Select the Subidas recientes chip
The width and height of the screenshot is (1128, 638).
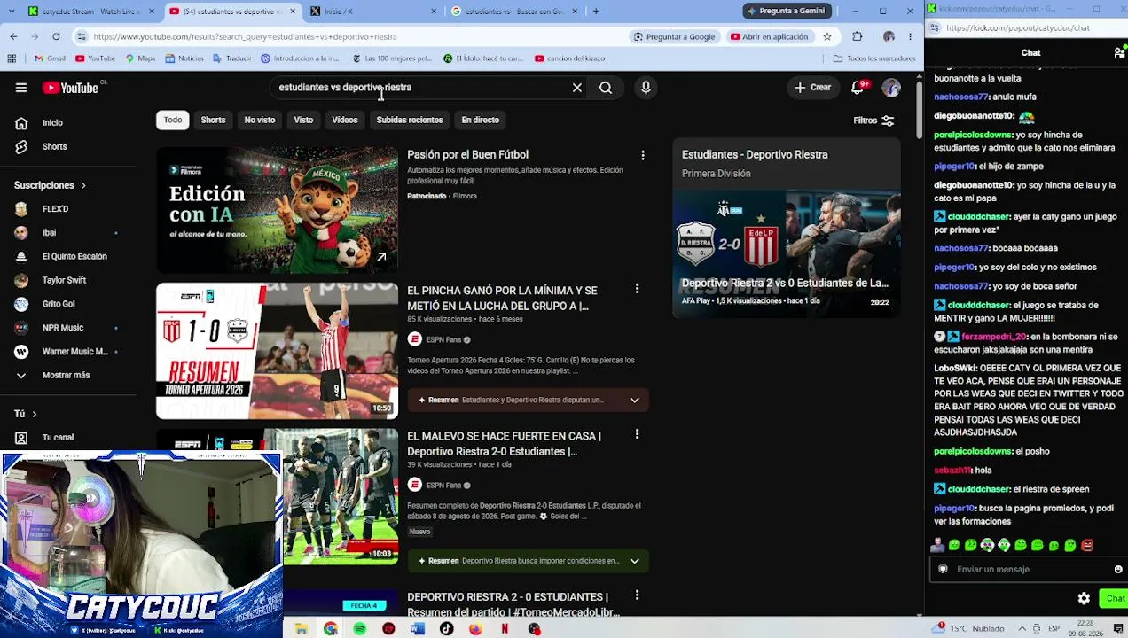pyautogui.click(x=410, y=120)
